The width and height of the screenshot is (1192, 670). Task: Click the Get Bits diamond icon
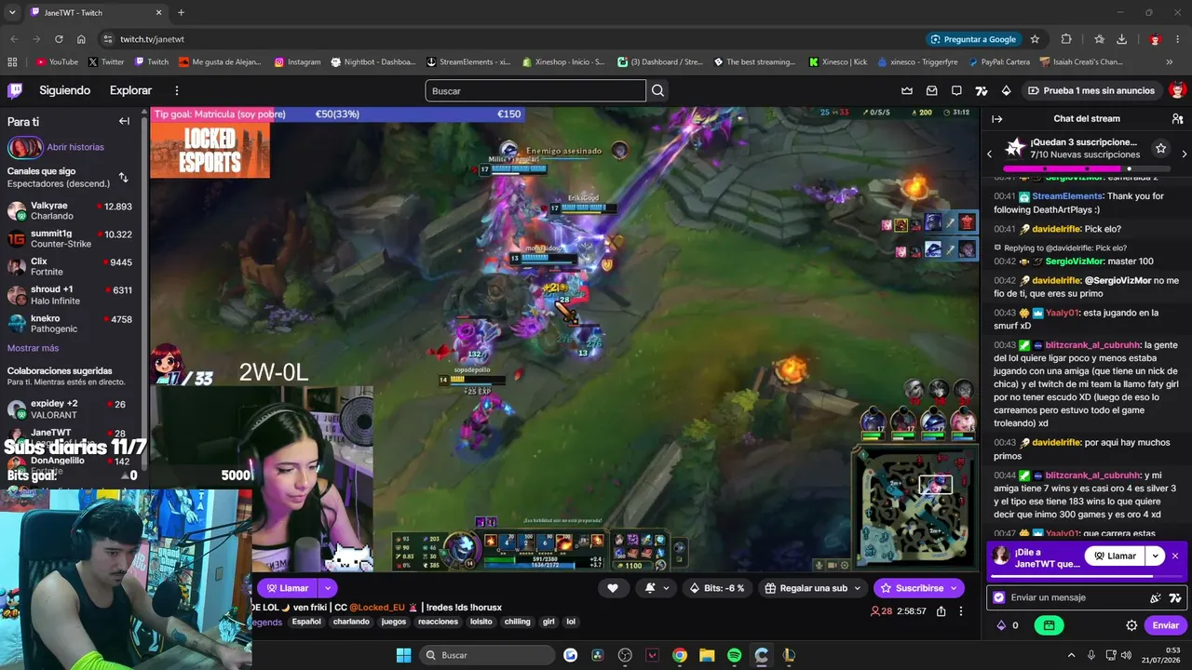1006,90
